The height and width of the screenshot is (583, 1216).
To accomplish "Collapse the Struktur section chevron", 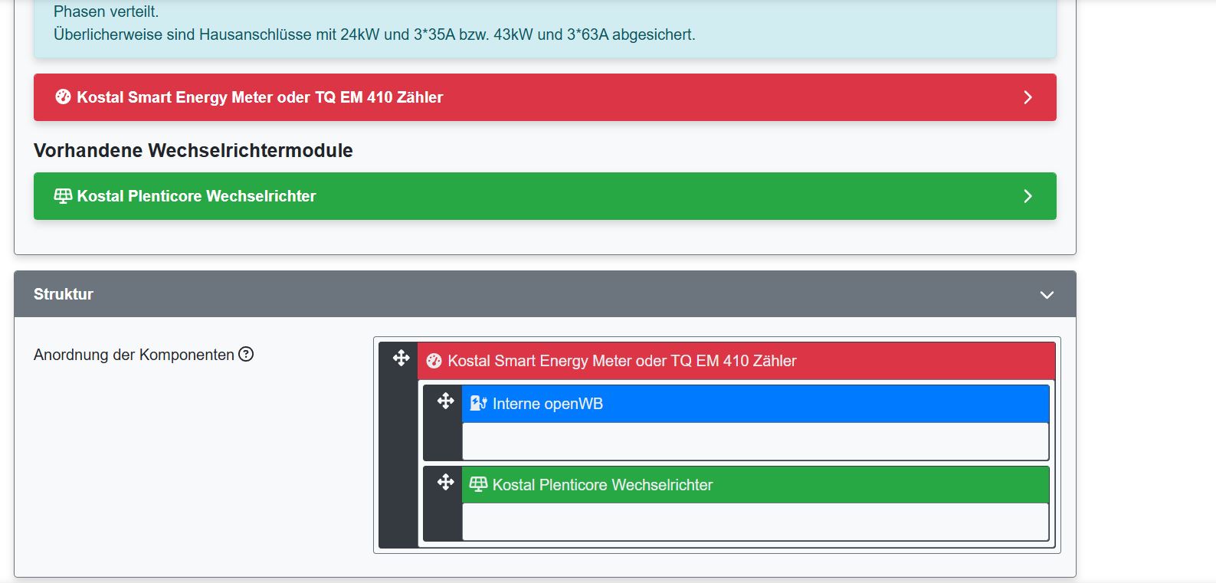I will [1047, 295].
